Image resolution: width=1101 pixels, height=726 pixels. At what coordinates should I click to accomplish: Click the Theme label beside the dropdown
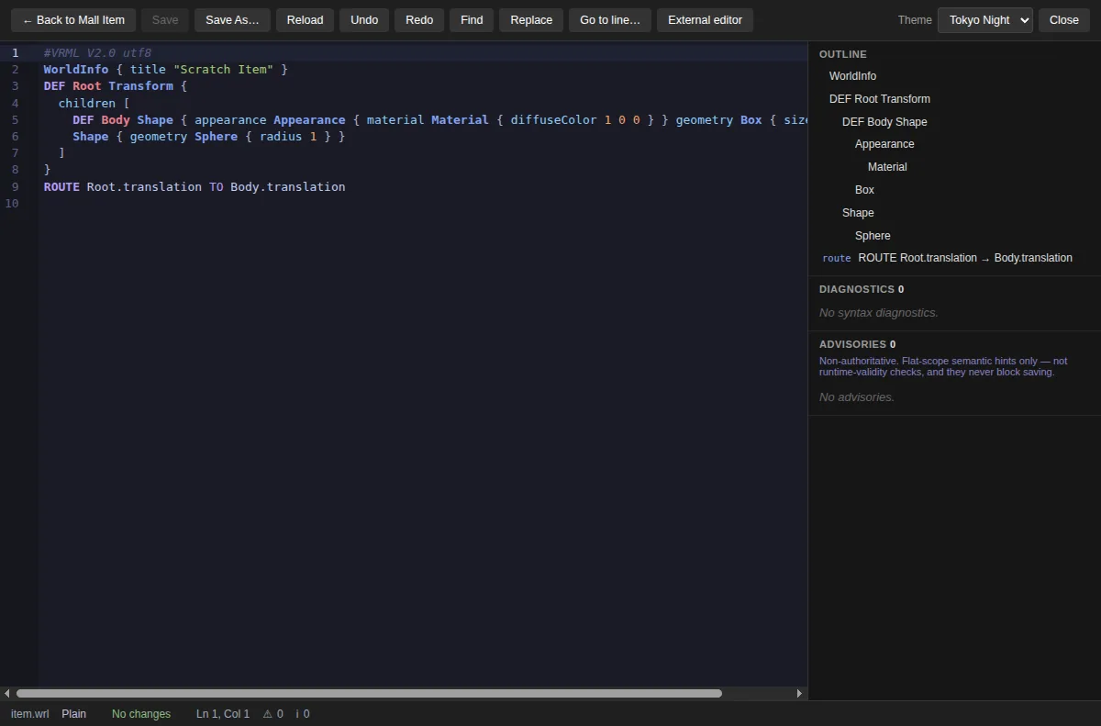[x=915, y=20]
